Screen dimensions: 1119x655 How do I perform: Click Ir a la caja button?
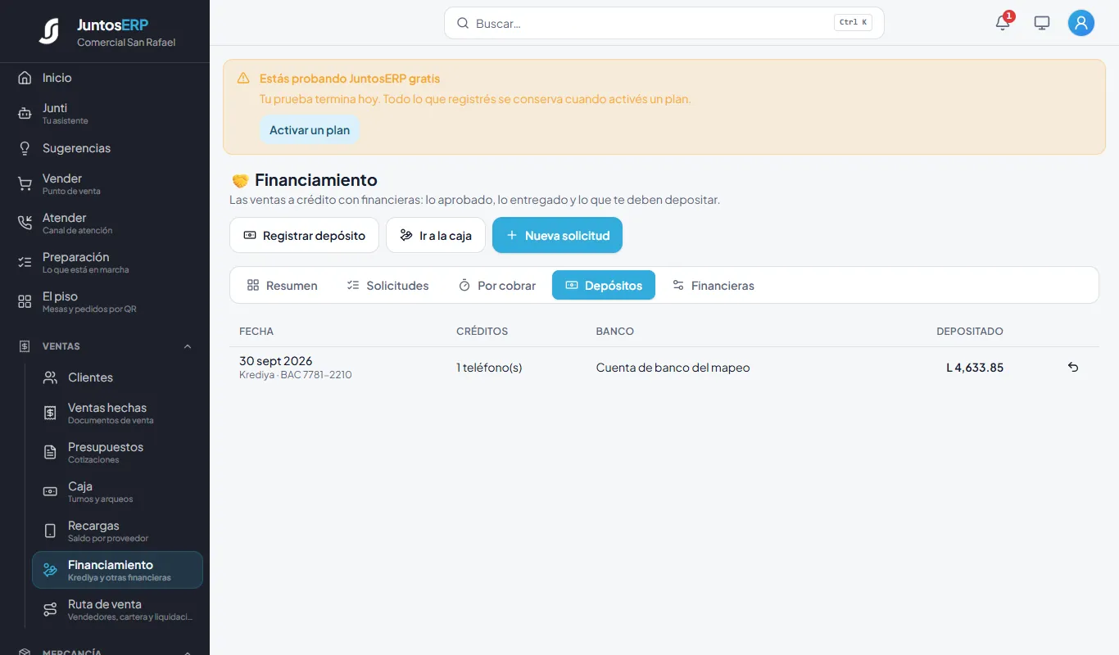(436, 235)
